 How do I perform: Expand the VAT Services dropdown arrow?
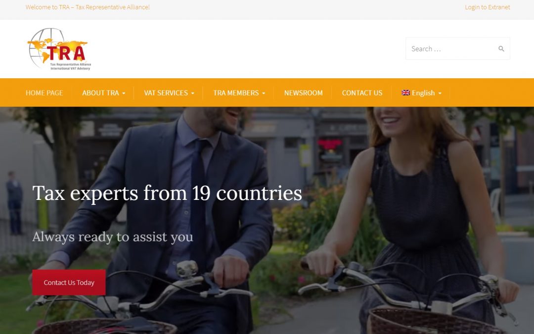click(193, 94)
